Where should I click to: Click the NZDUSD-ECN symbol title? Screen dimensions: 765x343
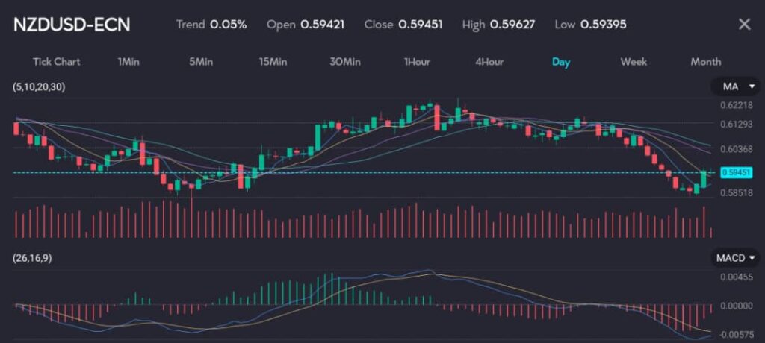tap(72, 25)
